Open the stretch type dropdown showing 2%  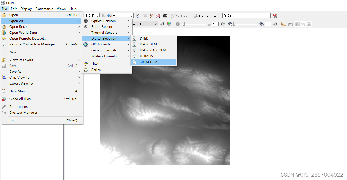pyautogui.click(x=156, y=24)
